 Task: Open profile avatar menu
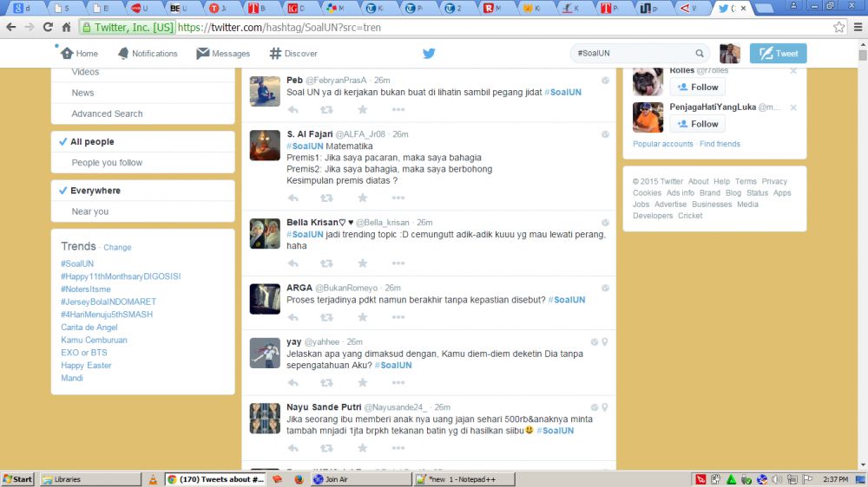pos(730,54)
